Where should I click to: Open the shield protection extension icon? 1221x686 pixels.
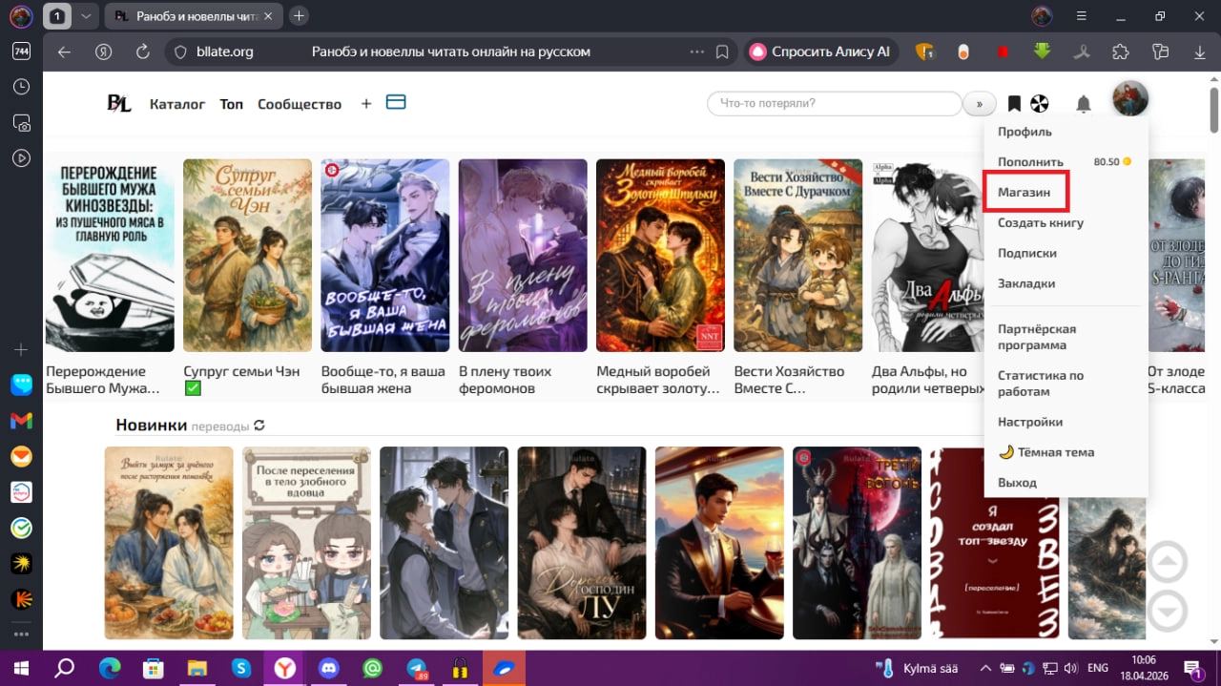pos(924,52)
